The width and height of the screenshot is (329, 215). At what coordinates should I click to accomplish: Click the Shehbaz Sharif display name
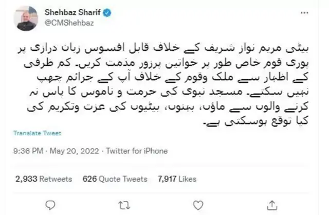coord(72,12)
